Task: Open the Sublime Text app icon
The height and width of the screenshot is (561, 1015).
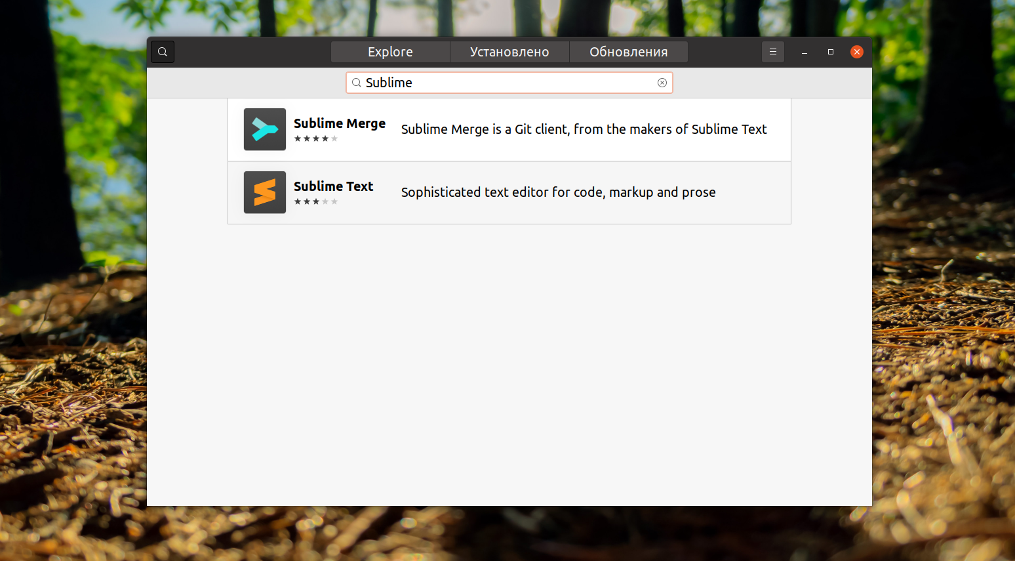Action: pyautogui.click(x=265, y=192)
